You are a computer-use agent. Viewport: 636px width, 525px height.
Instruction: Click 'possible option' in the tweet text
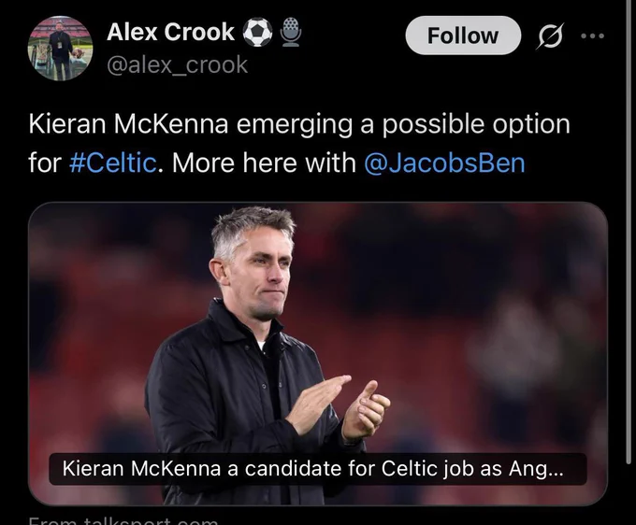tap(476, 124)
